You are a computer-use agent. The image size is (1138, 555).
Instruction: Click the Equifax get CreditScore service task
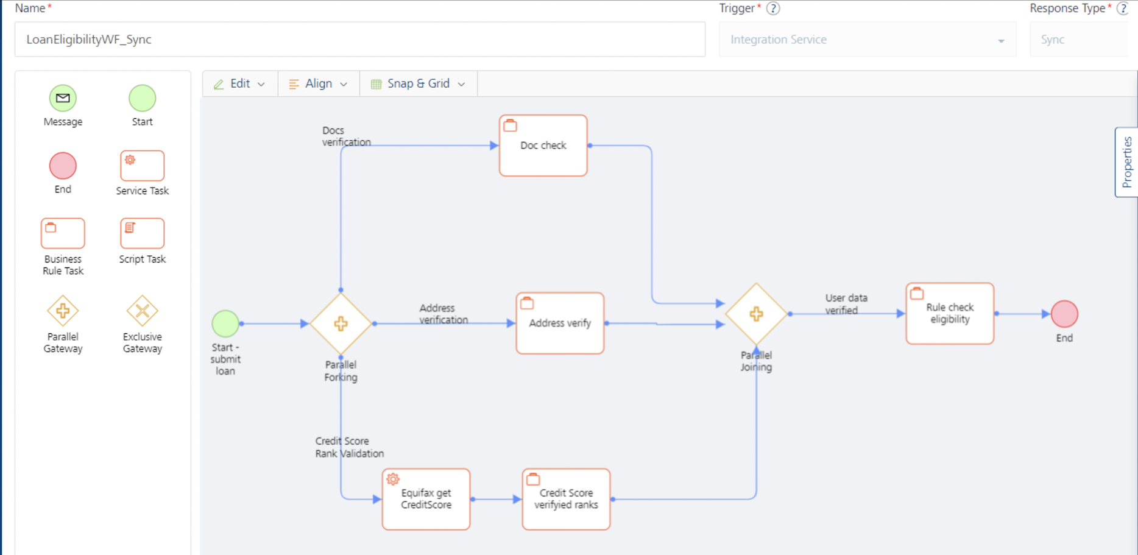[x=426, y=499]
